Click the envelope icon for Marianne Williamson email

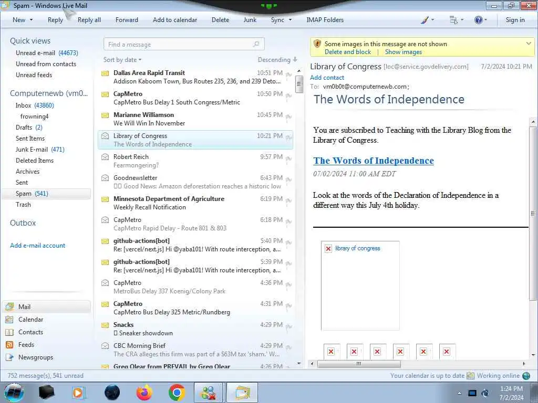(x=105, y=115)
